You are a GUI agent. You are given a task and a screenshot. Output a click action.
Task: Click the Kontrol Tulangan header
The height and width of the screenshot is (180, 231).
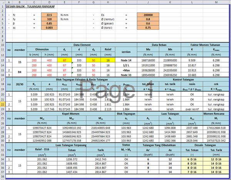(183, 80)
